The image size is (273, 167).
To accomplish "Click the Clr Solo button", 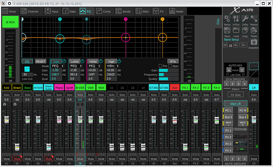I will 235,95.
